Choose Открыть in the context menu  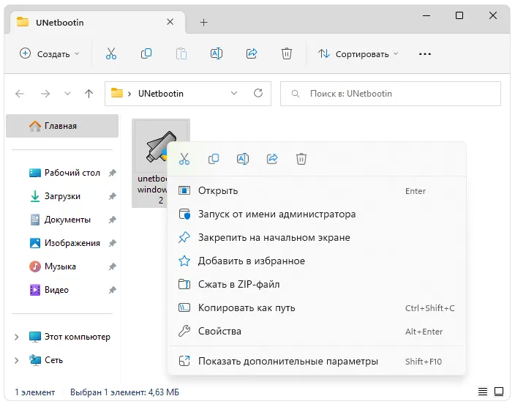click(x=317, y=190)
